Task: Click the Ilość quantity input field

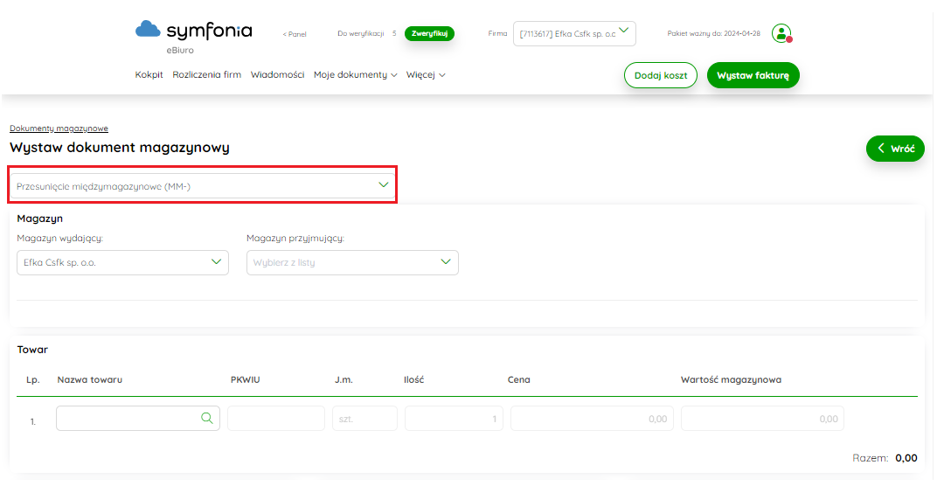Action: pos(454,419)
